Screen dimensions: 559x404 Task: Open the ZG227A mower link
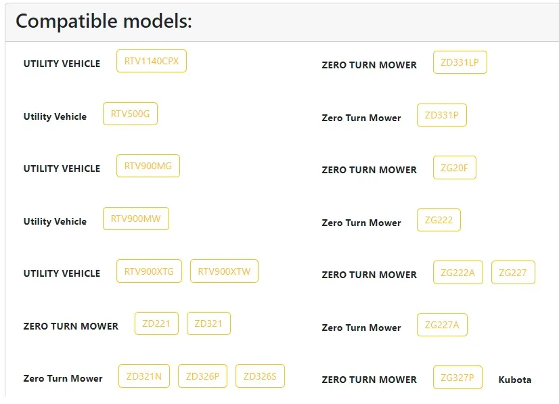click(442, 325)
